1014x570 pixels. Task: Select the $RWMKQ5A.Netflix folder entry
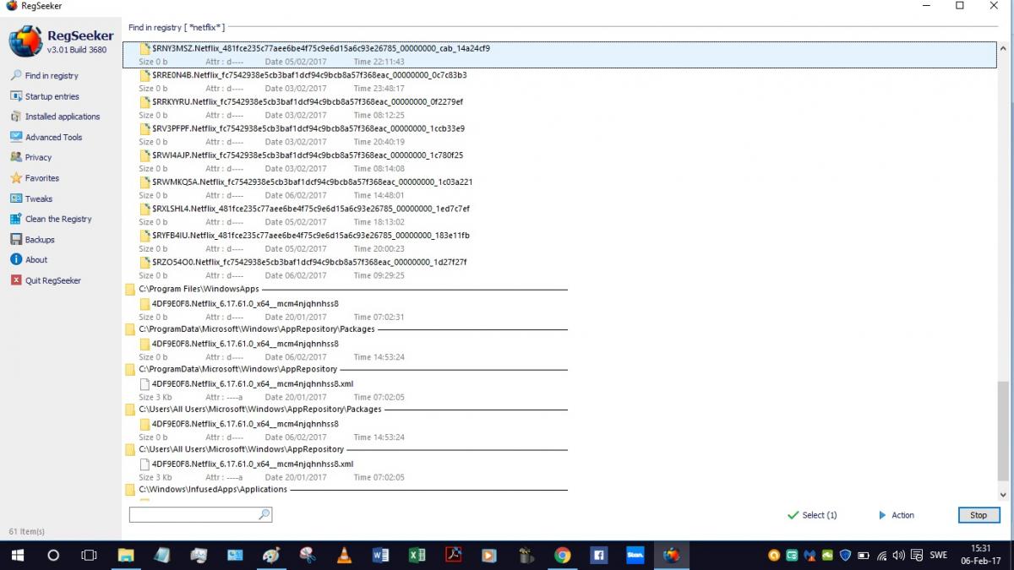[560, 188]
